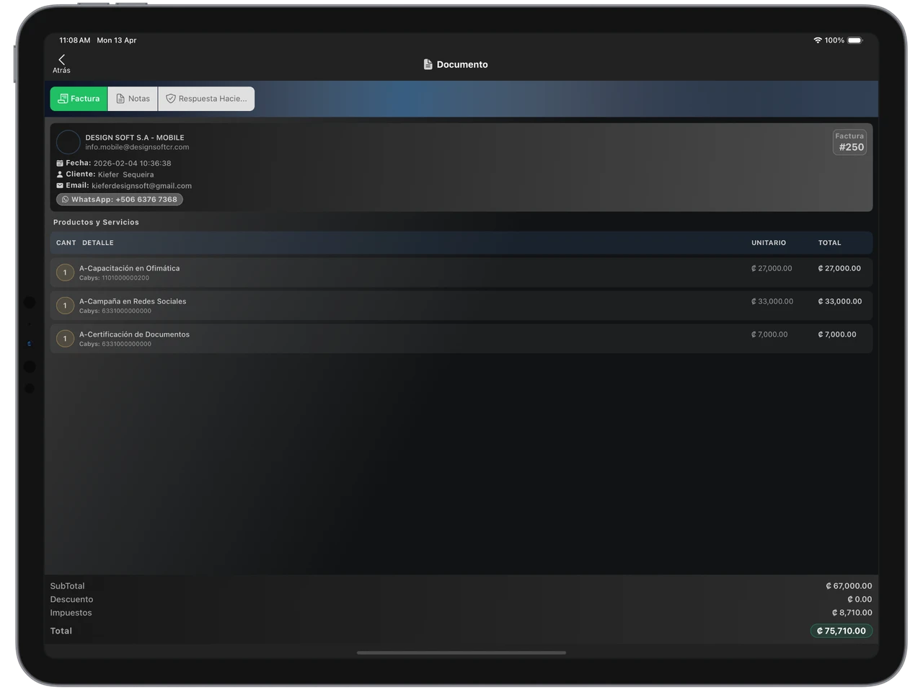Screen dimensions: 923x692
Task: Tap the back arrow labeled Atrás
Action: pos(61,63)
